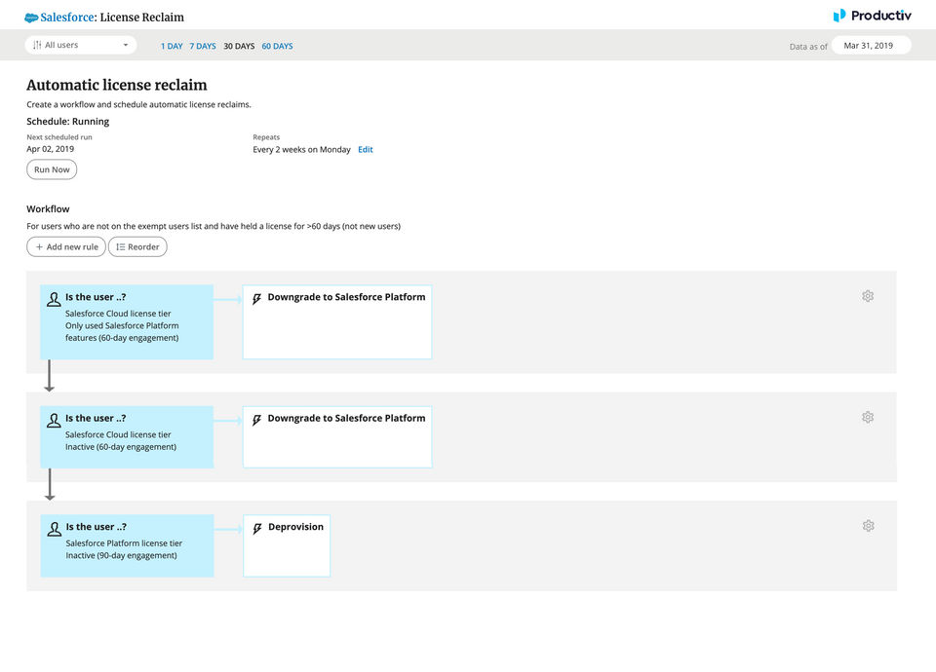
Task: Open settings gear for second workflow rule
Action: tap(868, 417)
